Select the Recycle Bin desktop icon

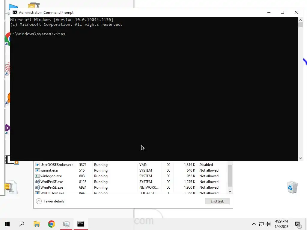292,187
